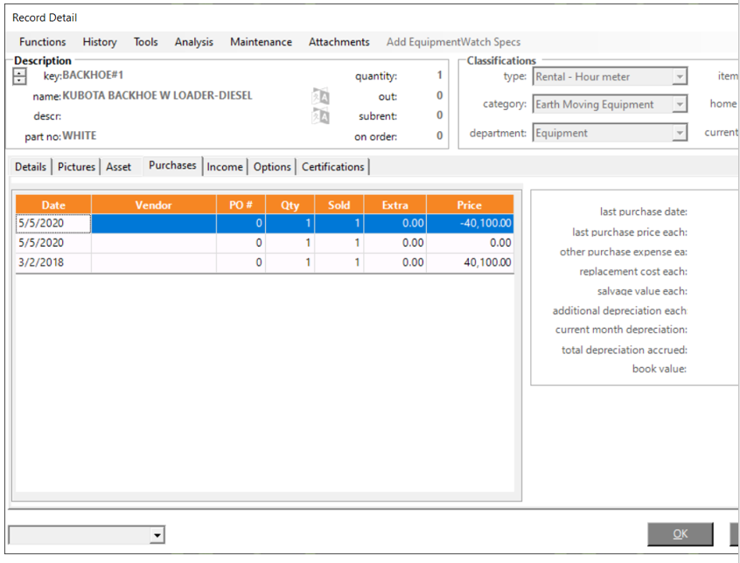Go to the Income tab
Viewport: 740px width, 563px height.
click(x=225, y=167)
